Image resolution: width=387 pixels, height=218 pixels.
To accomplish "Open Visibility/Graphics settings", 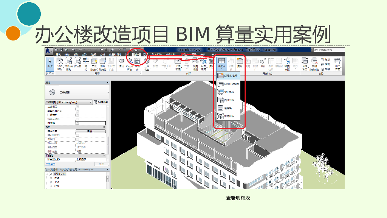I will point(69,64).
